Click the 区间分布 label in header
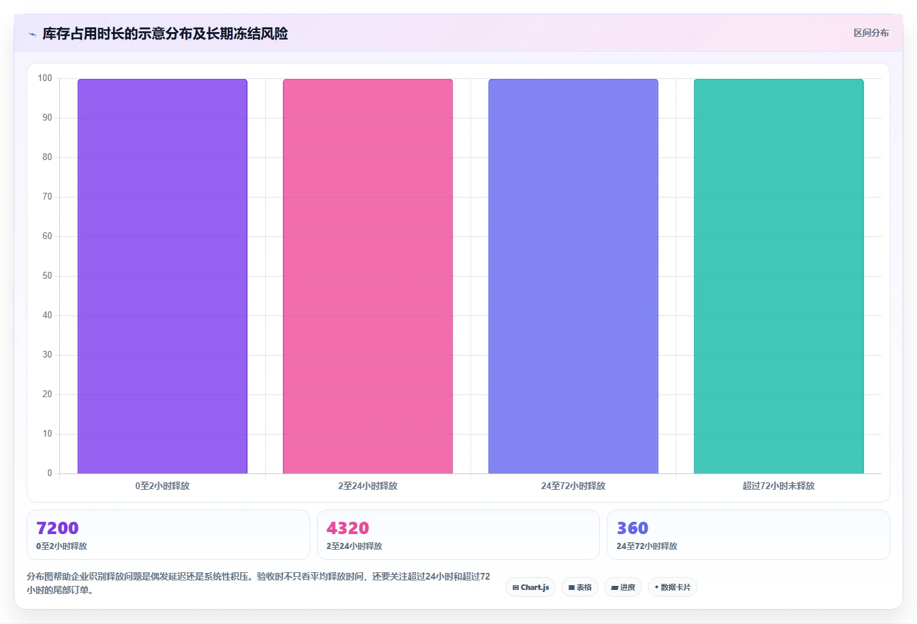 [871, 33]
